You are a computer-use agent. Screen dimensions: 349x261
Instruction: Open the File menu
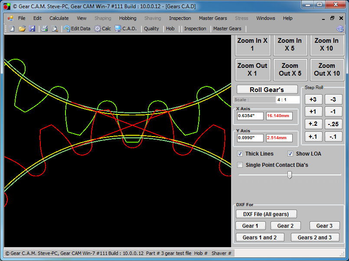[22, 18]
